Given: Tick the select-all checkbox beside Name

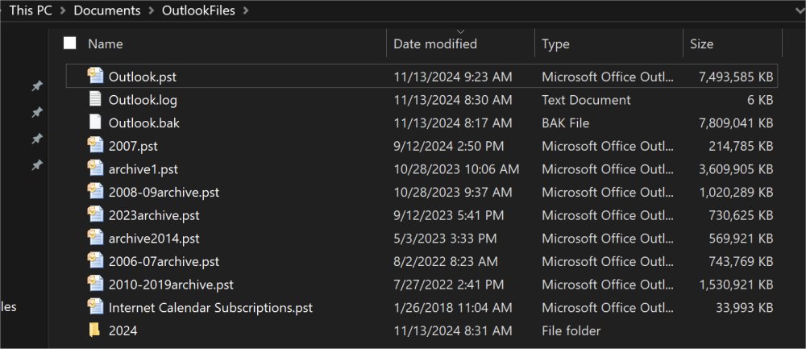Looking at the screenshot, I should [70, 44].
